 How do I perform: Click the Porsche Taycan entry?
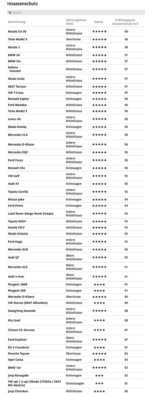19,353
